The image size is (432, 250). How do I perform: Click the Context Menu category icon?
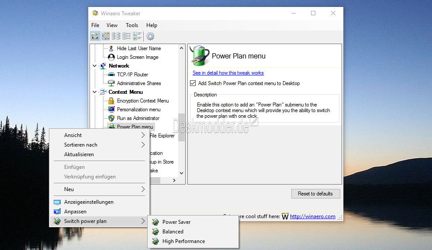point(103,92)
